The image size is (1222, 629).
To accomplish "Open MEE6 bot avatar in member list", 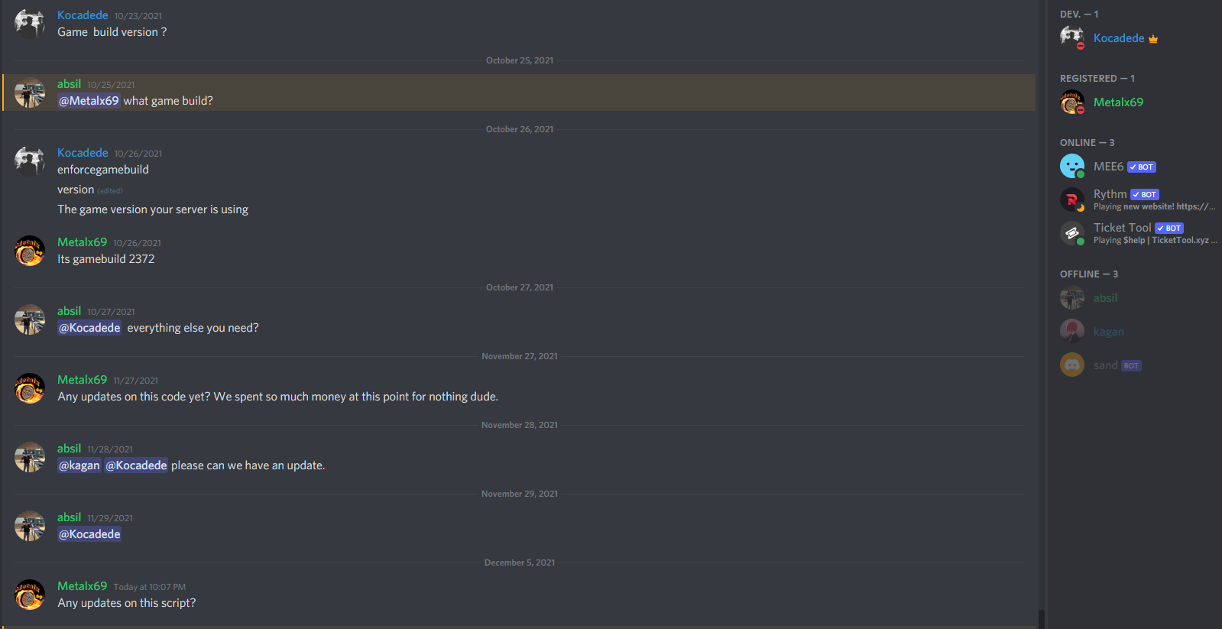I will (1072, 166).
